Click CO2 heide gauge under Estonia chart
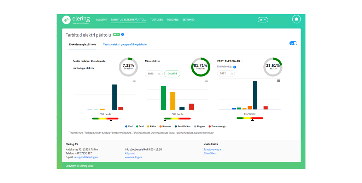 (105, 118)
